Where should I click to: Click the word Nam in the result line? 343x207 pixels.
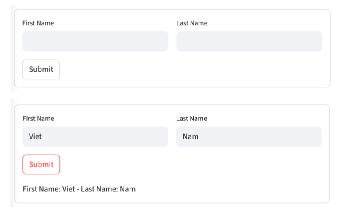click(x=127, y=189)
